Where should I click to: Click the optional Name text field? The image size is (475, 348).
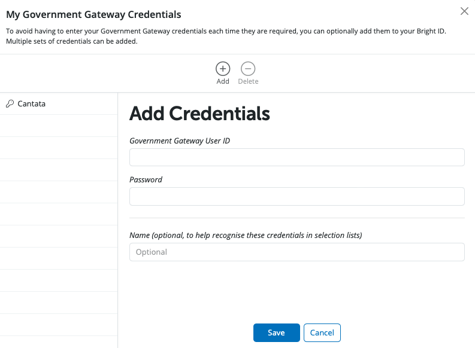pyautogui.click(x=297, y=252)
